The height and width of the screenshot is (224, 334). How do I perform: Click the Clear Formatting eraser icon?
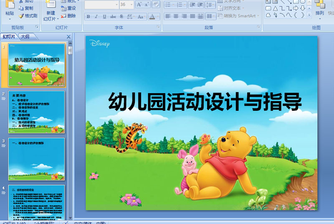pyautogui.click(x=156, y=5)
